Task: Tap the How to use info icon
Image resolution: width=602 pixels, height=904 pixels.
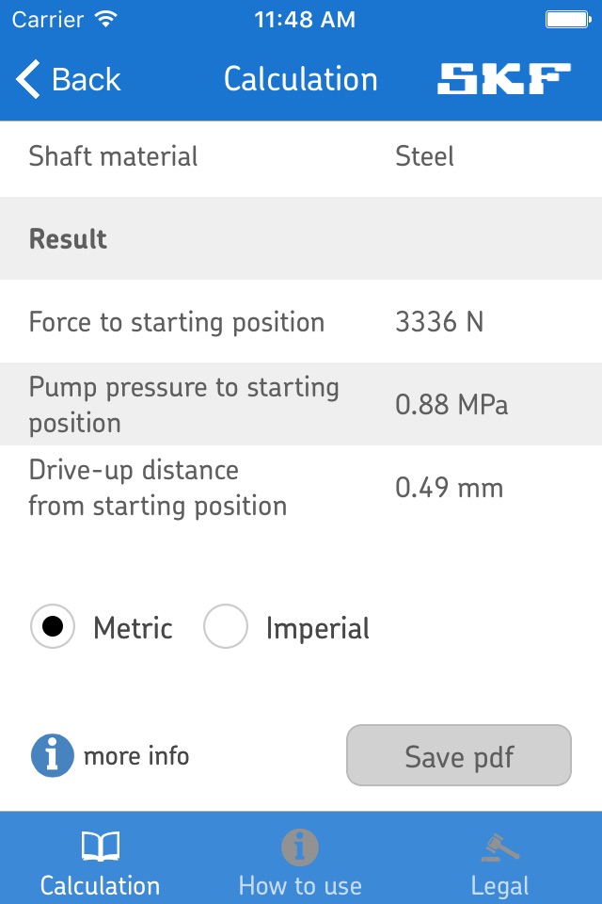Action: [x=299, y=847]
